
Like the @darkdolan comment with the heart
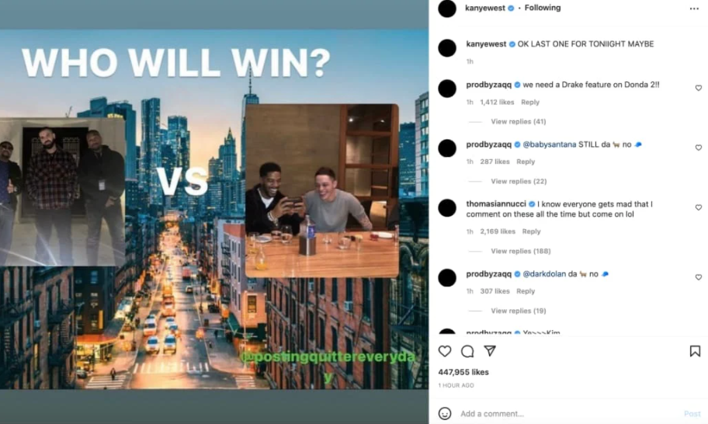(x=698, y=277)
